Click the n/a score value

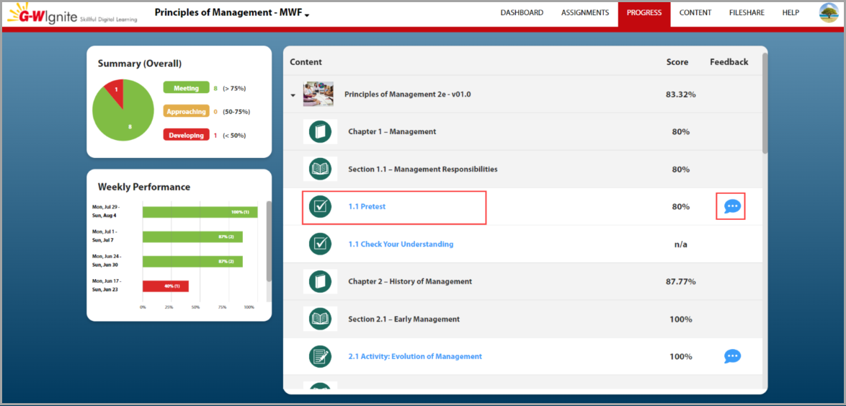click(x=681, y=244)
